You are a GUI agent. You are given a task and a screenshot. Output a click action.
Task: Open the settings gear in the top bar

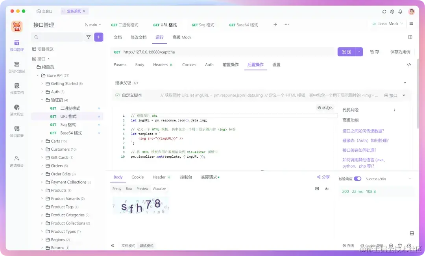[x=392, y=12]
